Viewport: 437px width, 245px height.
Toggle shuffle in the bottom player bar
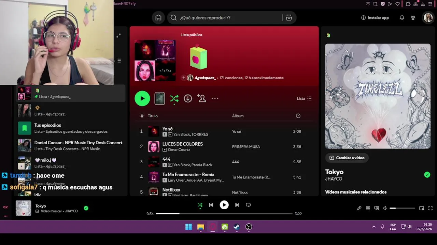(200, 205)
